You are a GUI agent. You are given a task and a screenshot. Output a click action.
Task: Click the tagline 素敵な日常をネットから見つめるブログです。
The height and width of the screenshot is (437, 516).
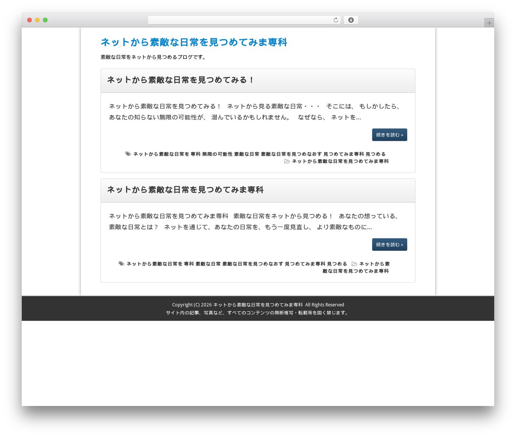click(154, 57)
